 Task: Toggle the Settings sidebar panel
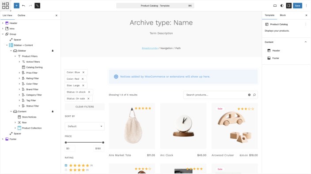coord(289,6)
